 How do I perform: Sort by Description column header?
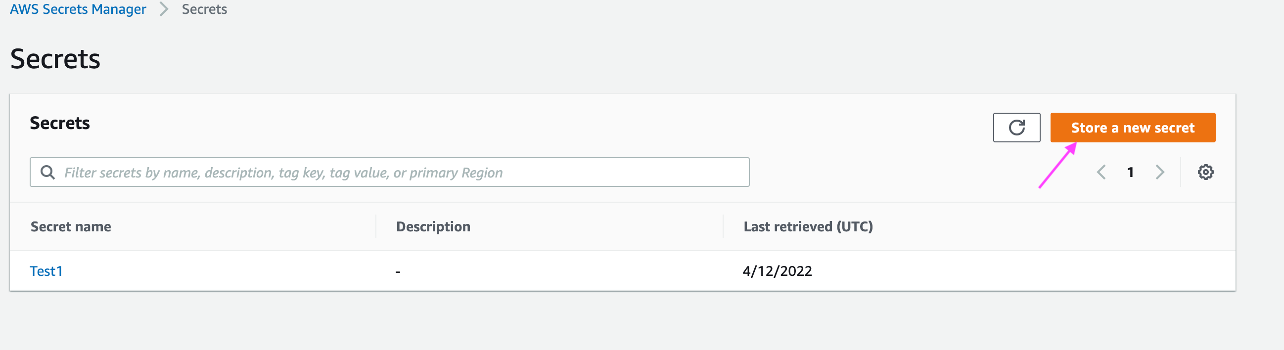pos(433,226)
